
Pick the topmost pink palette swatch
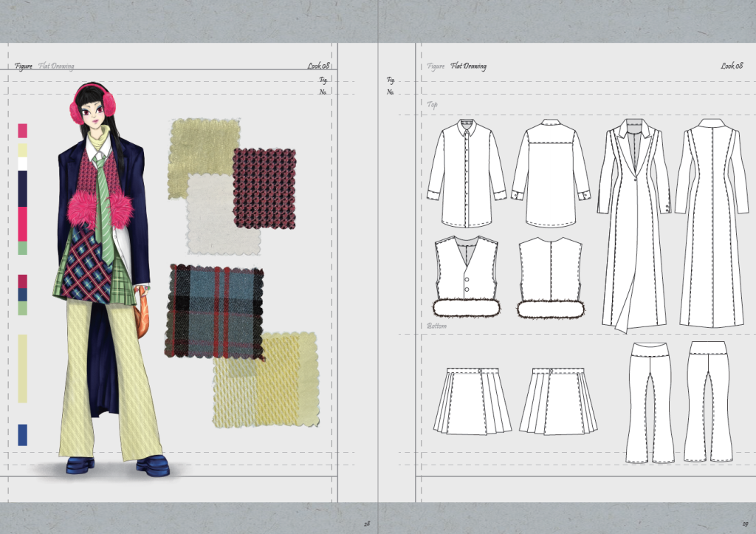[x=22, y=131]
